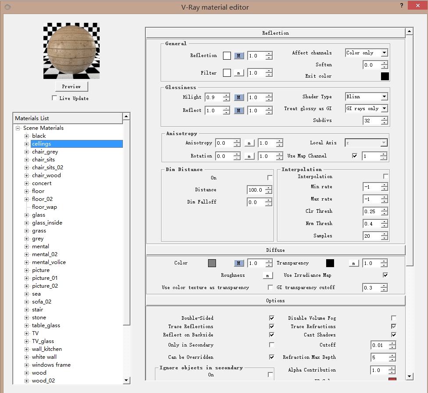Click the Filter map m button

click(x=238, y=73)
